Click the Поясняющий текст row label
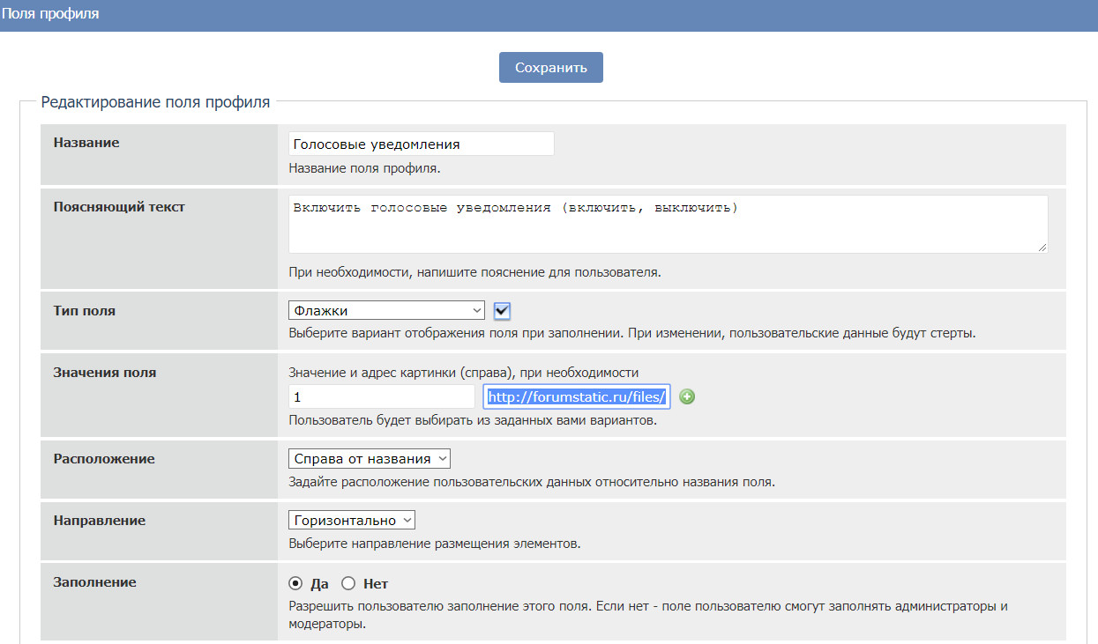Viewport: 1098px width, 644px height. (x=119, y=207)
